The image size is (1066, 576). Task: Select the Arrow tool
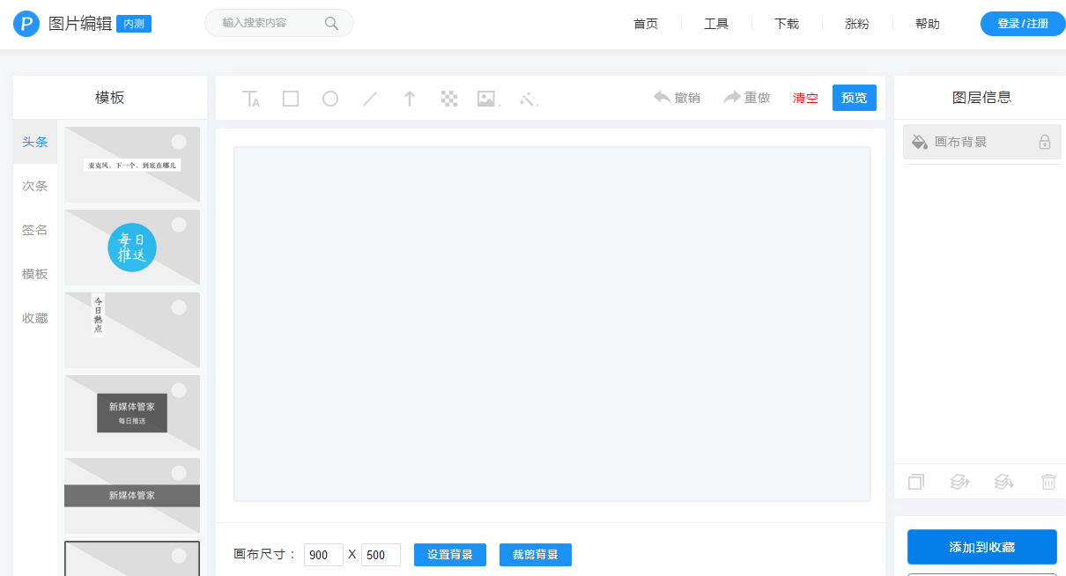(410, 99)
